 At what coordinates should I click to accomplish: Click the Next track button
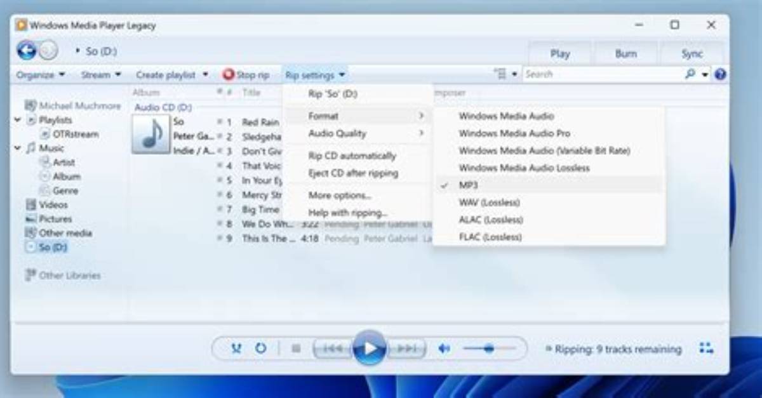[407, 348]
